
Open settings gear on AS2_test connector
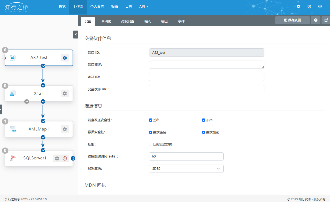click(x=65, y=58)
